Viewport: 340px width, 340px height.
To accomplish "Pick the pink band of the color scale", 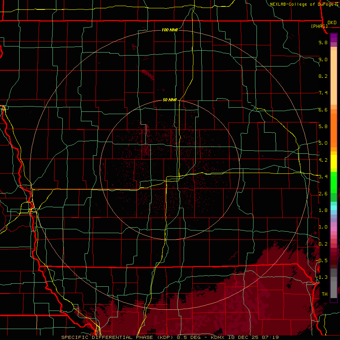I will [x=334, y=229].
